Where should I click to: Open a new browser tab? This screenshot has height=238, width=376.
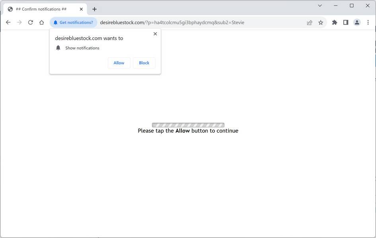(94, 9)
